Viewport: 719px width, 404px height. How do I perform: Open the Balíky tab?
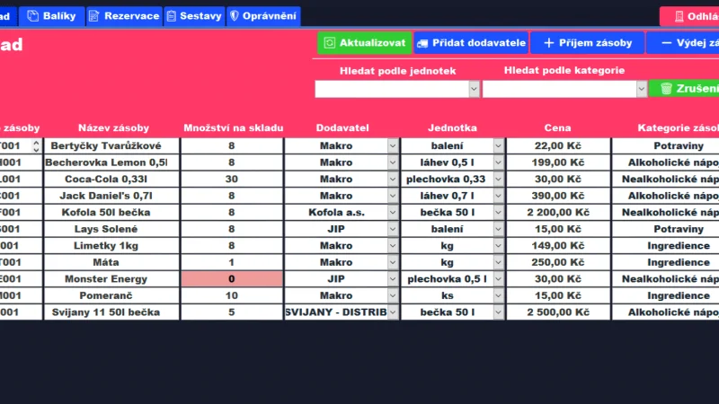click(x=51, y=16)
